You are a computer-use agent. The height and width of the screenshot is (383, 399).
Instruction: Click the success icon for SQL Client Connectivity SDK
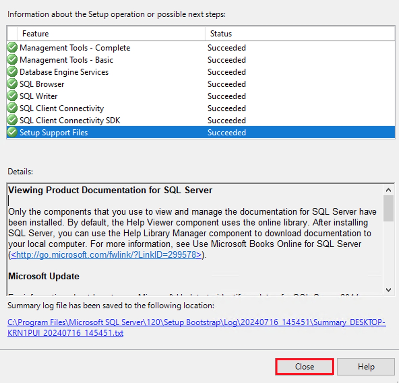[12, 120]
